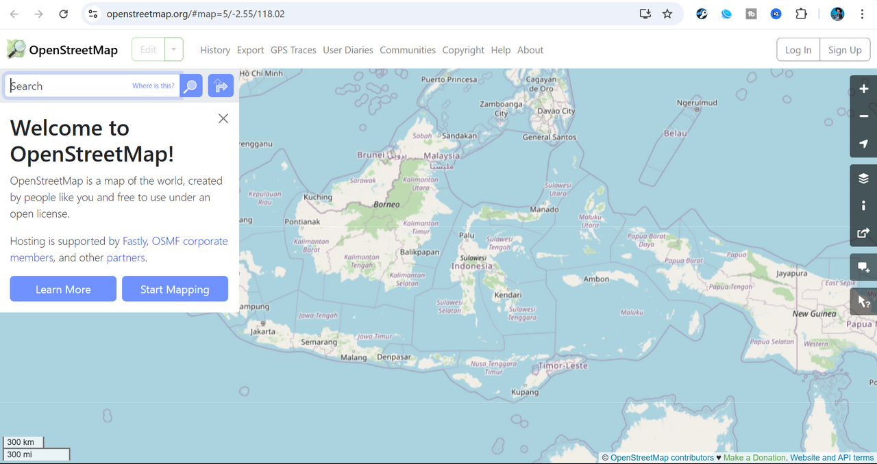Click the browser address bar URL
The width and height of the screenshot is (877, 464).
tap(195, 14)
